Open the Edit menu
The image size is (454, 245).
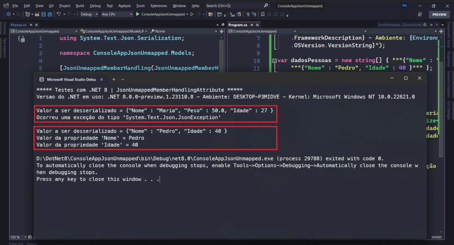tap(27, 5)
